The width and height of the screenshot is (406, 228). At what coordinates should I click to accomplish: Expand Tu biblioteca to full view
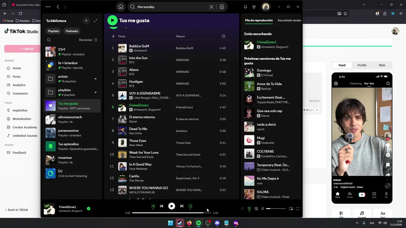coord(95,21)
